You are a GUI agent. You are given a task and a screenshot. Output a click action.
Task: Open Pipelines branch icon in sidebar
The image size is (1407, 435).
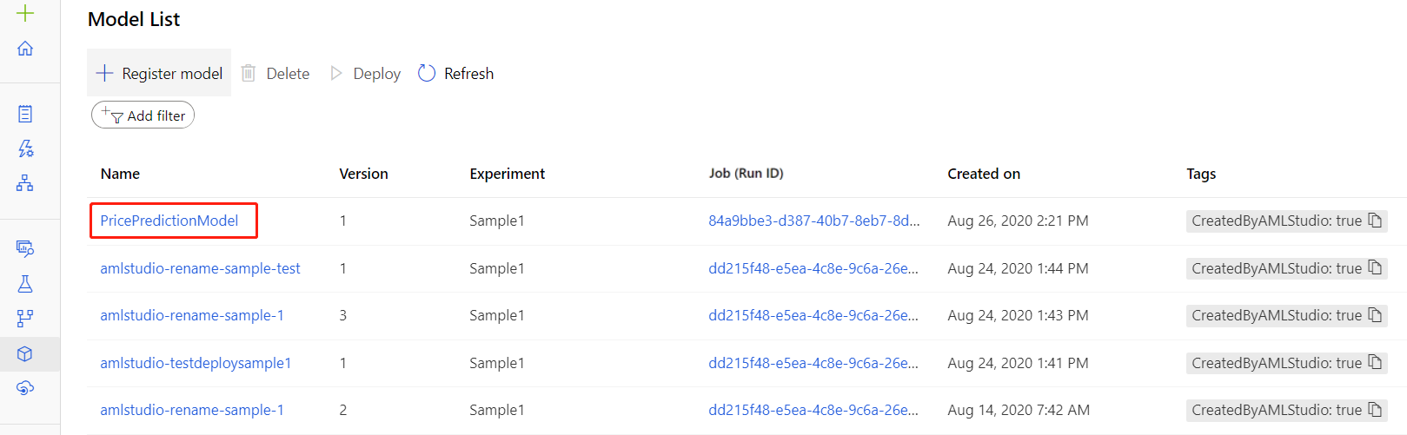[25, 319]
